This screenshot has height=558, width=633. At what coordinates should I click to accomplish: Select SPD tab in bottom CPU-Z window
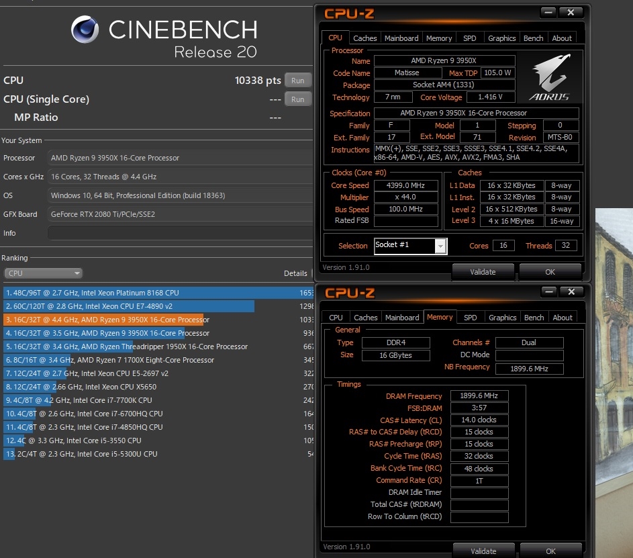[x=471, y=318]
